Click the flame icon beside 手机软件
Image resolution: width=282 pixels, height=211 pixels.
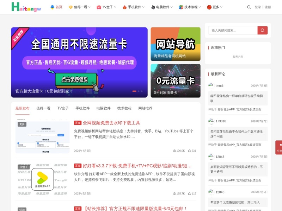click(x=125, y=7)
